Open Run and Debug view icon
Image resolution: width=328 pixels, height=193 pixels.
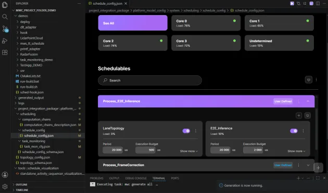pyautogui.click(x=5, y=40)
